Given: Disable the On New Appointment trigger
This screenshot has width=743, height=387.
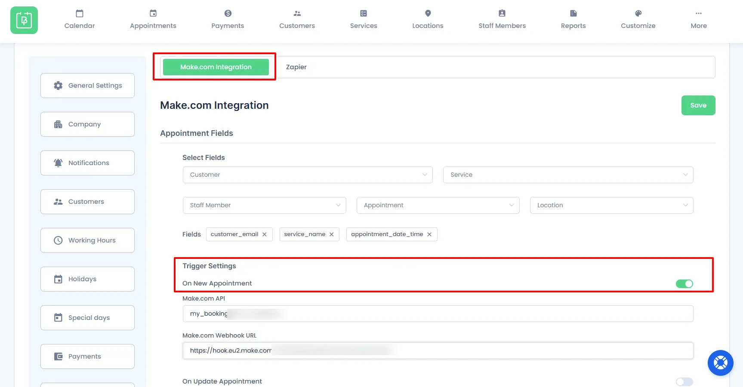Looking at the screenshot, I should point(684,284).
